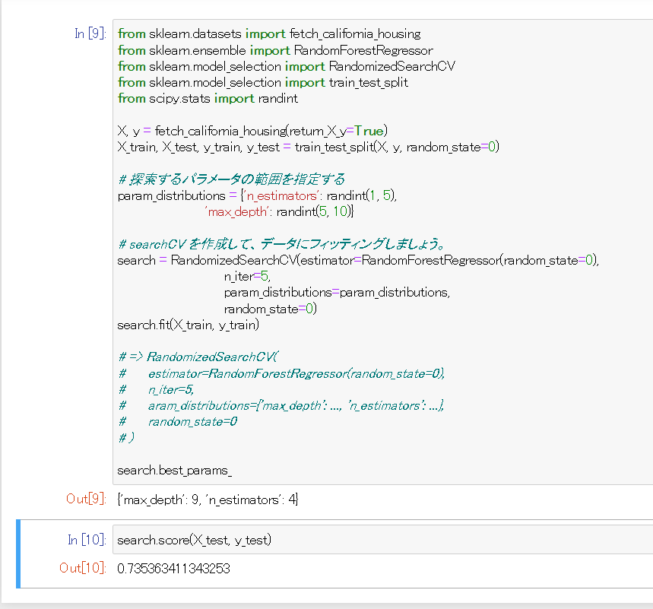Click the commented 'estimator=RandomForestRegressor' line

(x=282, y=373)
